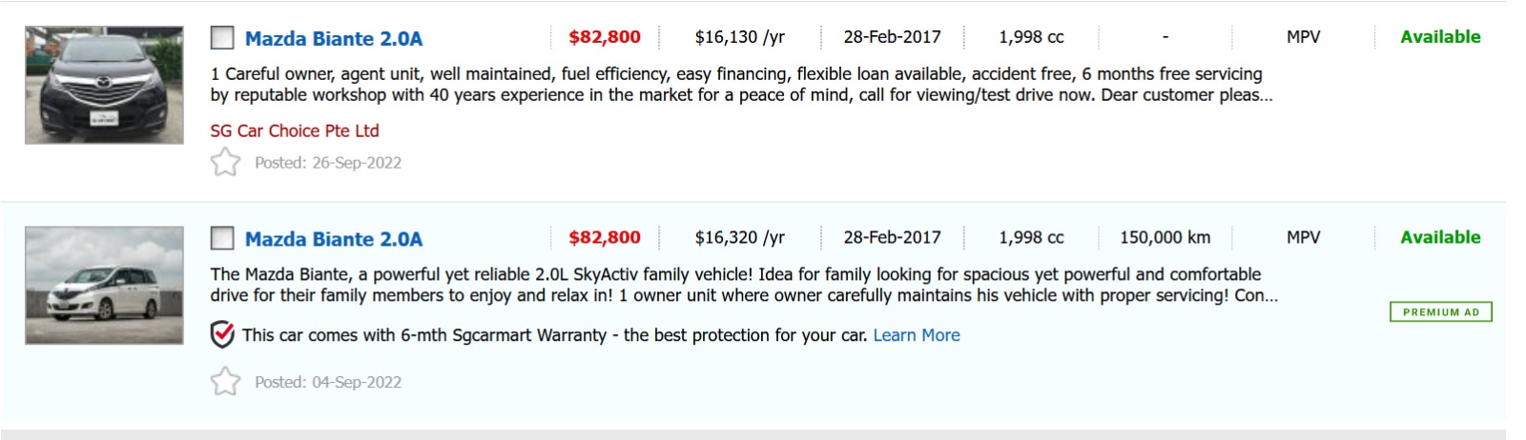Tick the checkbox for the SG Car Choice Biante
Screen dimensions: 1526x440
(x=222, y=38)
